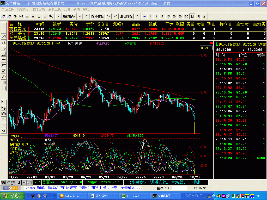Viewport: 267px width, 200px height.
Task: Select the daily 日 period button
Action: tap(192, 16)
